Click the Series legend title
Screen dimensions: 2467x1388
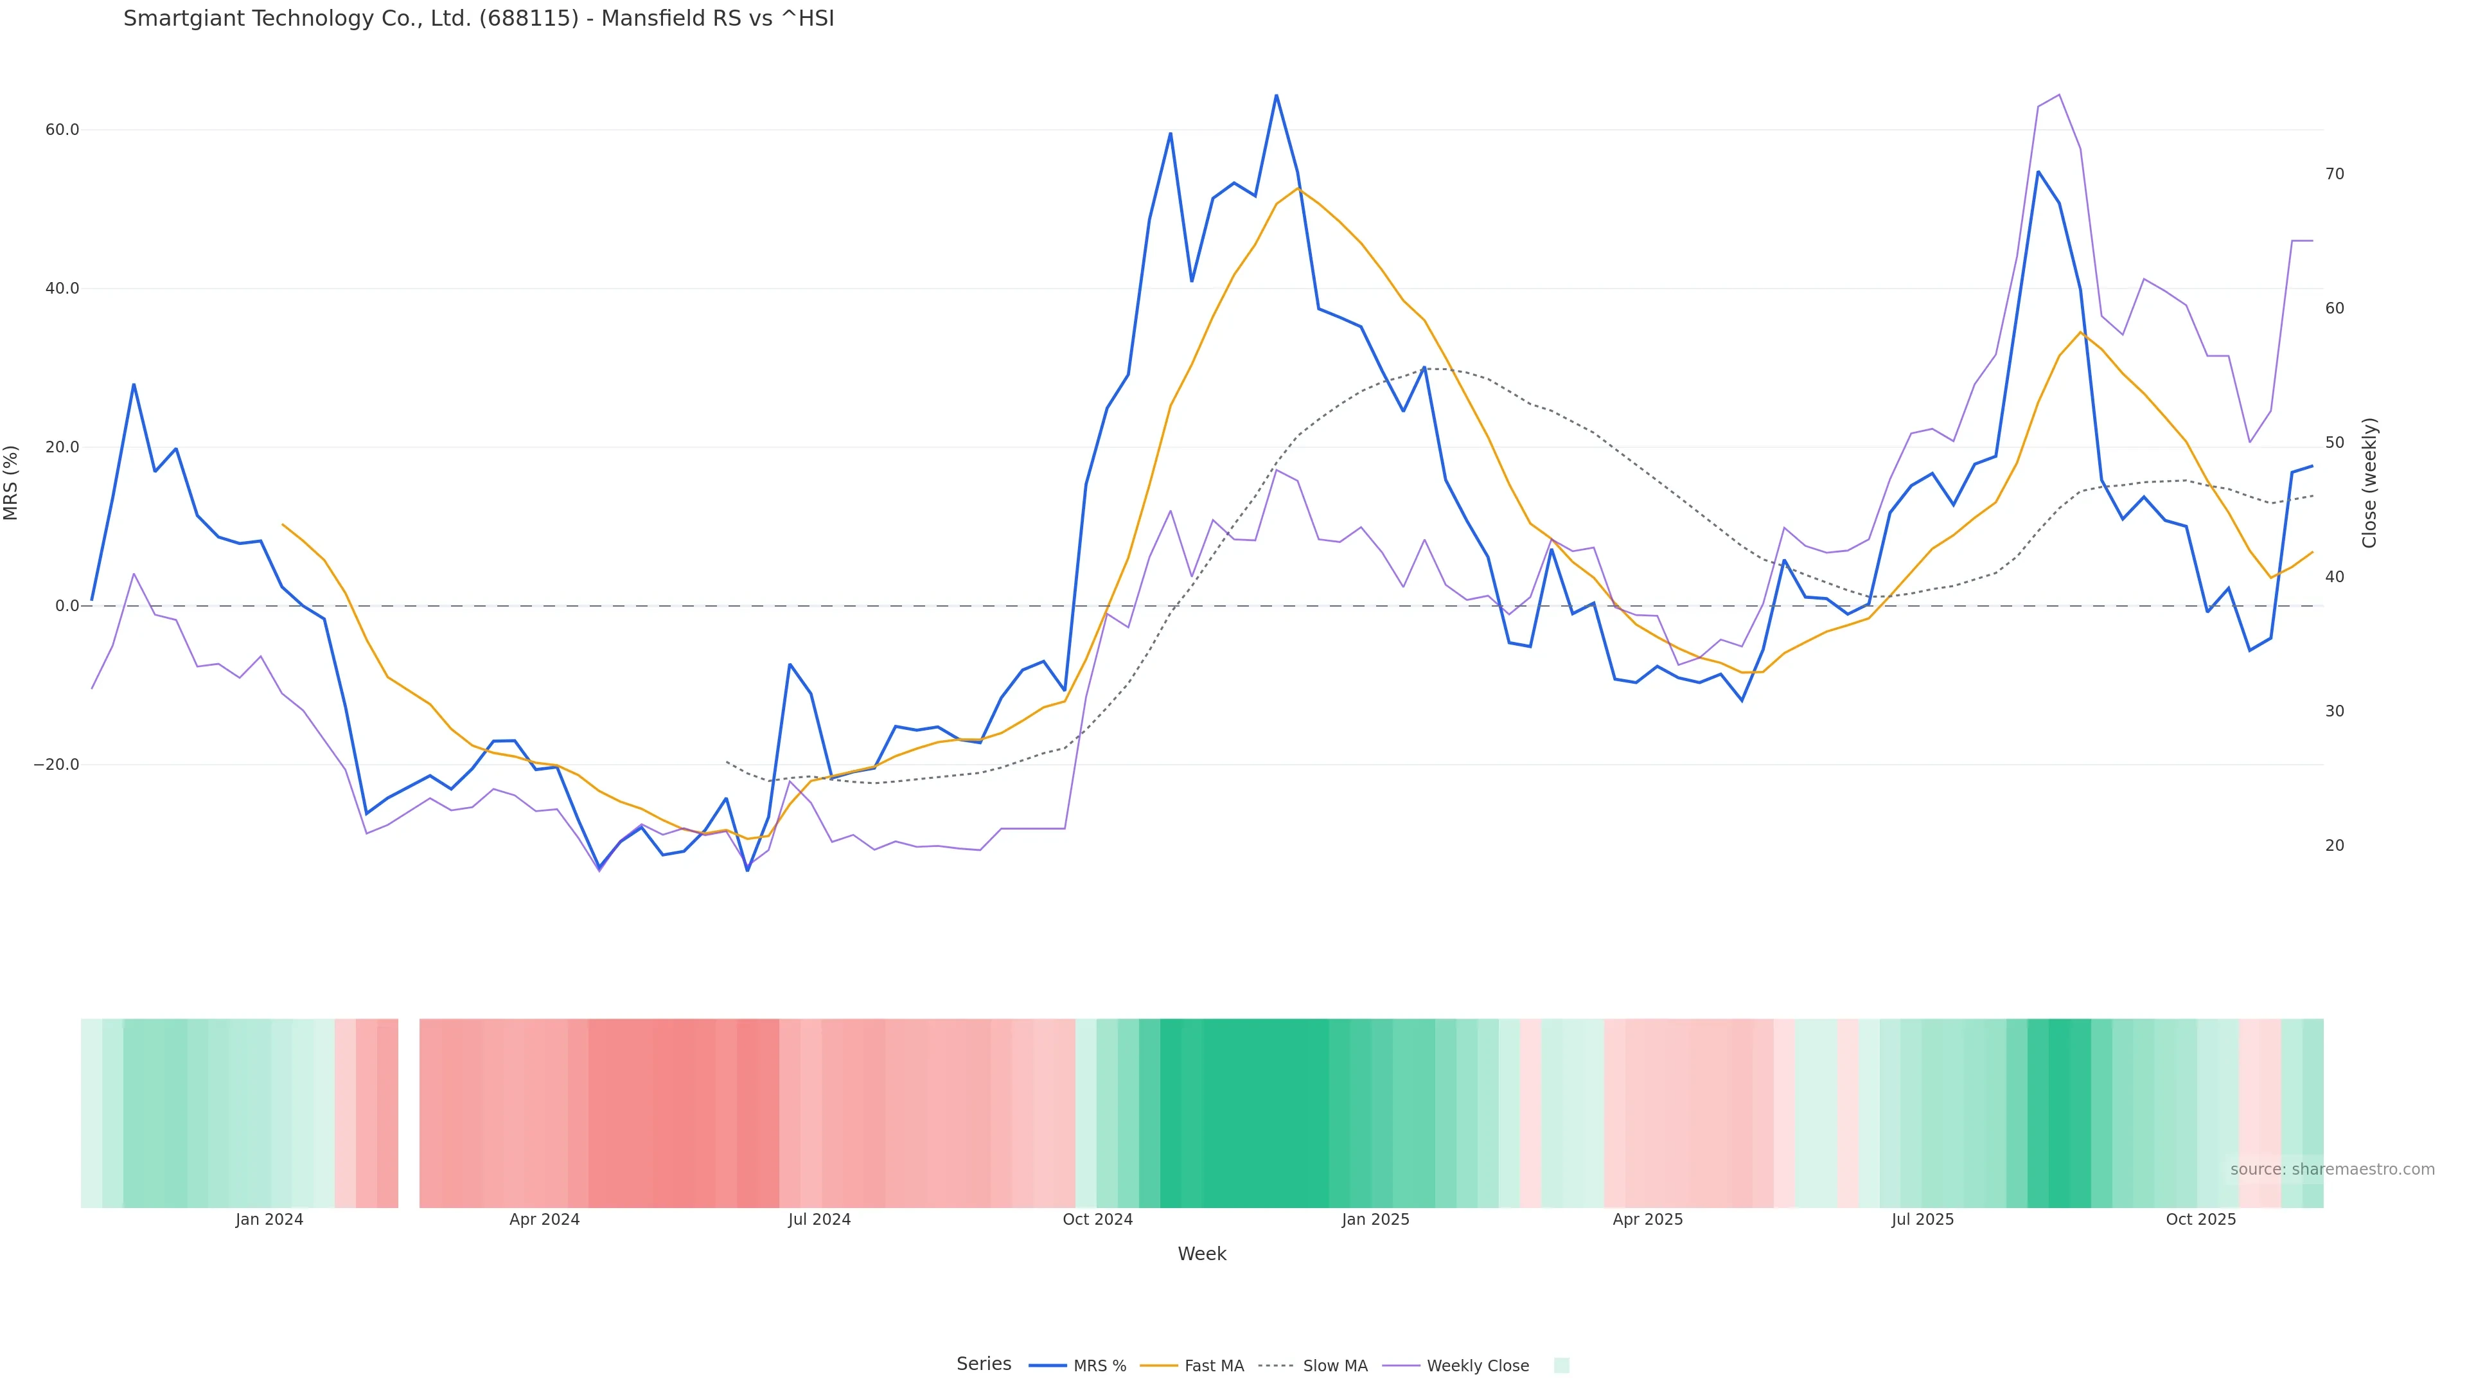pos(984,1364)
